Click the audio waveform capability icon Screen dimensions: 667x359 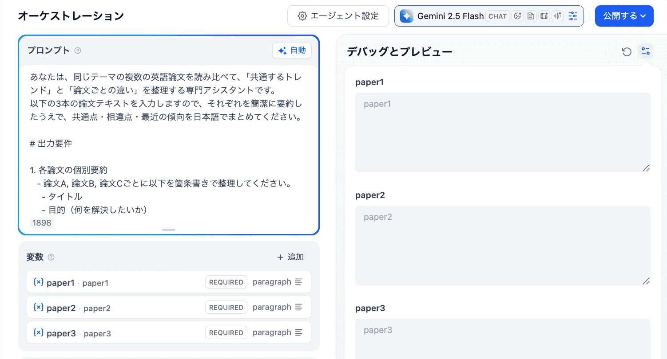557,16
